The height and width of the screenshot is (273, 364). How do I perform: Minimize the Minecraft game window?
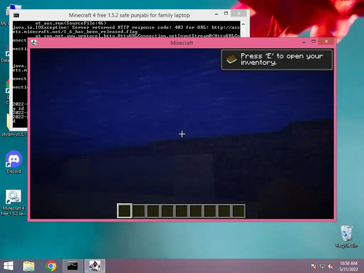pyautogui.click(x=304, y=42)
